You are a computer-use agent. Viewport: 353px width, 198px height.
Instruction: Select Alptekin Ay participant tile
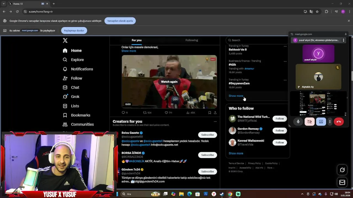click(x=319, y=77)
